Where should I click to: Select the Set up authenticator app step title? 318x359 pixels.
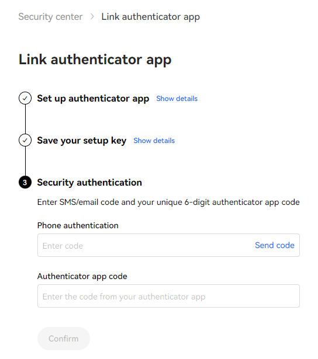(x=93, y=99)
